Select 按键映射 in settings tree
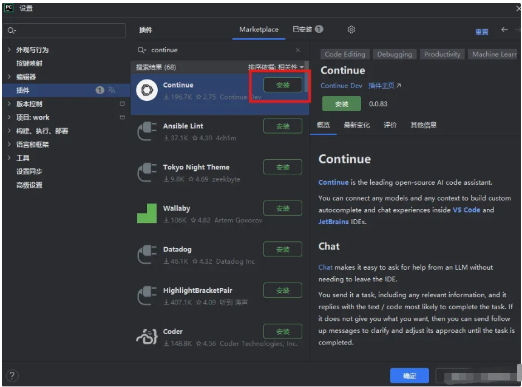522x387 pixels. pos(29,63)
